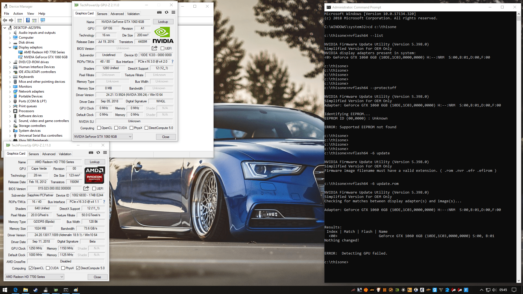
Task: Open Steam from the taskbar
Action: tap(35, 290)
